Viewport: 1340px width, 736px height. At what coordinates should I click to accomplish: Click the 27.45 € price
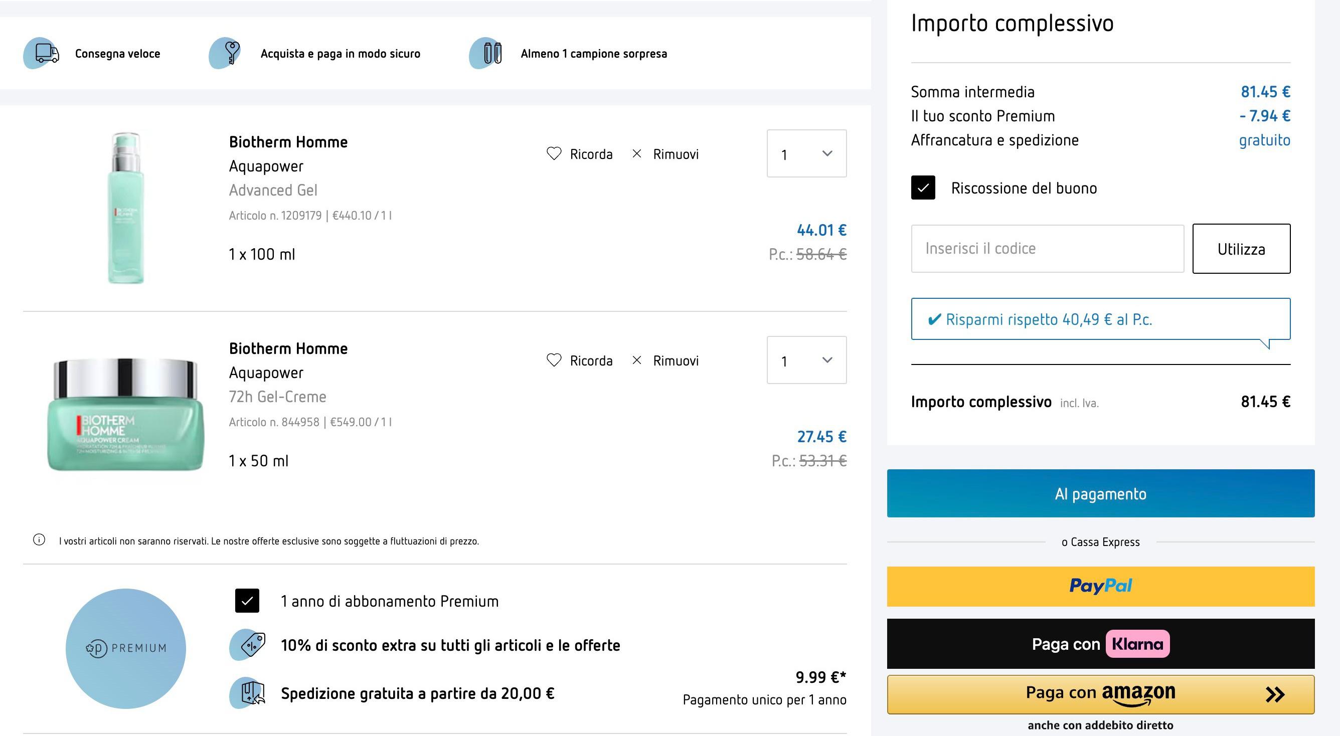point(821,436)
